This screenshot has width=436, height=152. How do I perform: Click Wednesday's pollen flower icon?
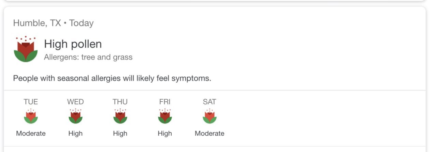(x=75, y=116)
